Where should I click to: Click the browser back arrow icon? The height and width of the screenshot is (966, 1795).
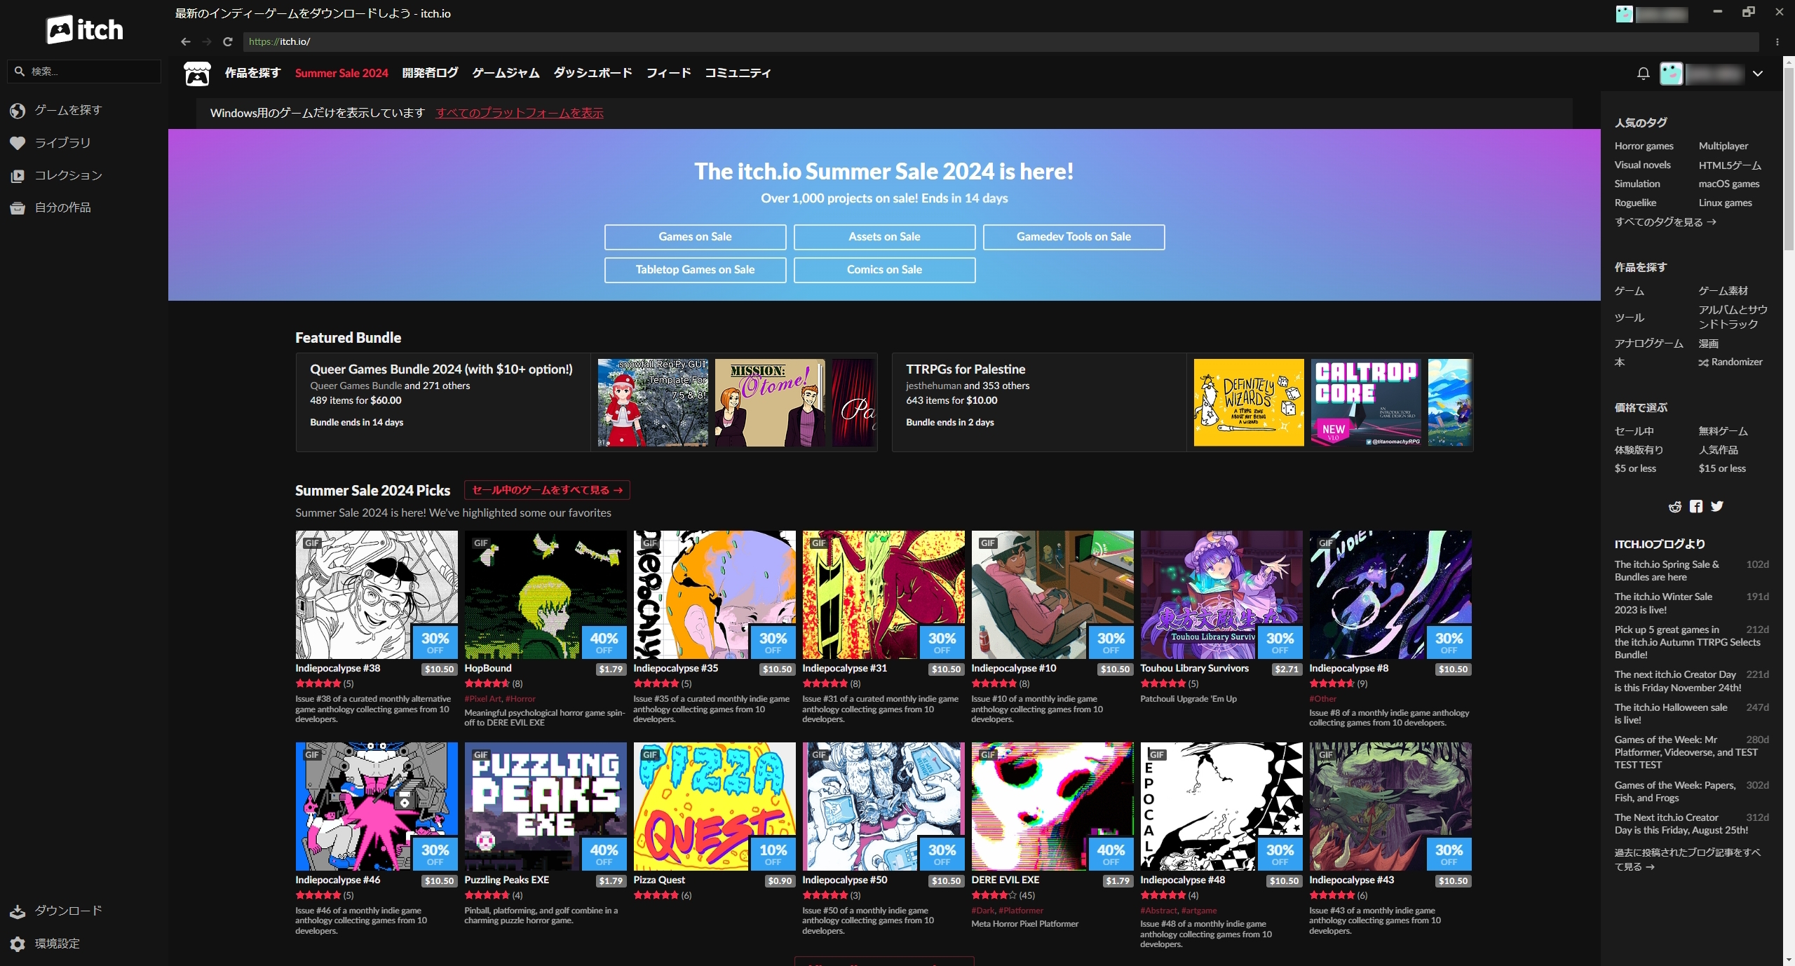coord(185,41)
